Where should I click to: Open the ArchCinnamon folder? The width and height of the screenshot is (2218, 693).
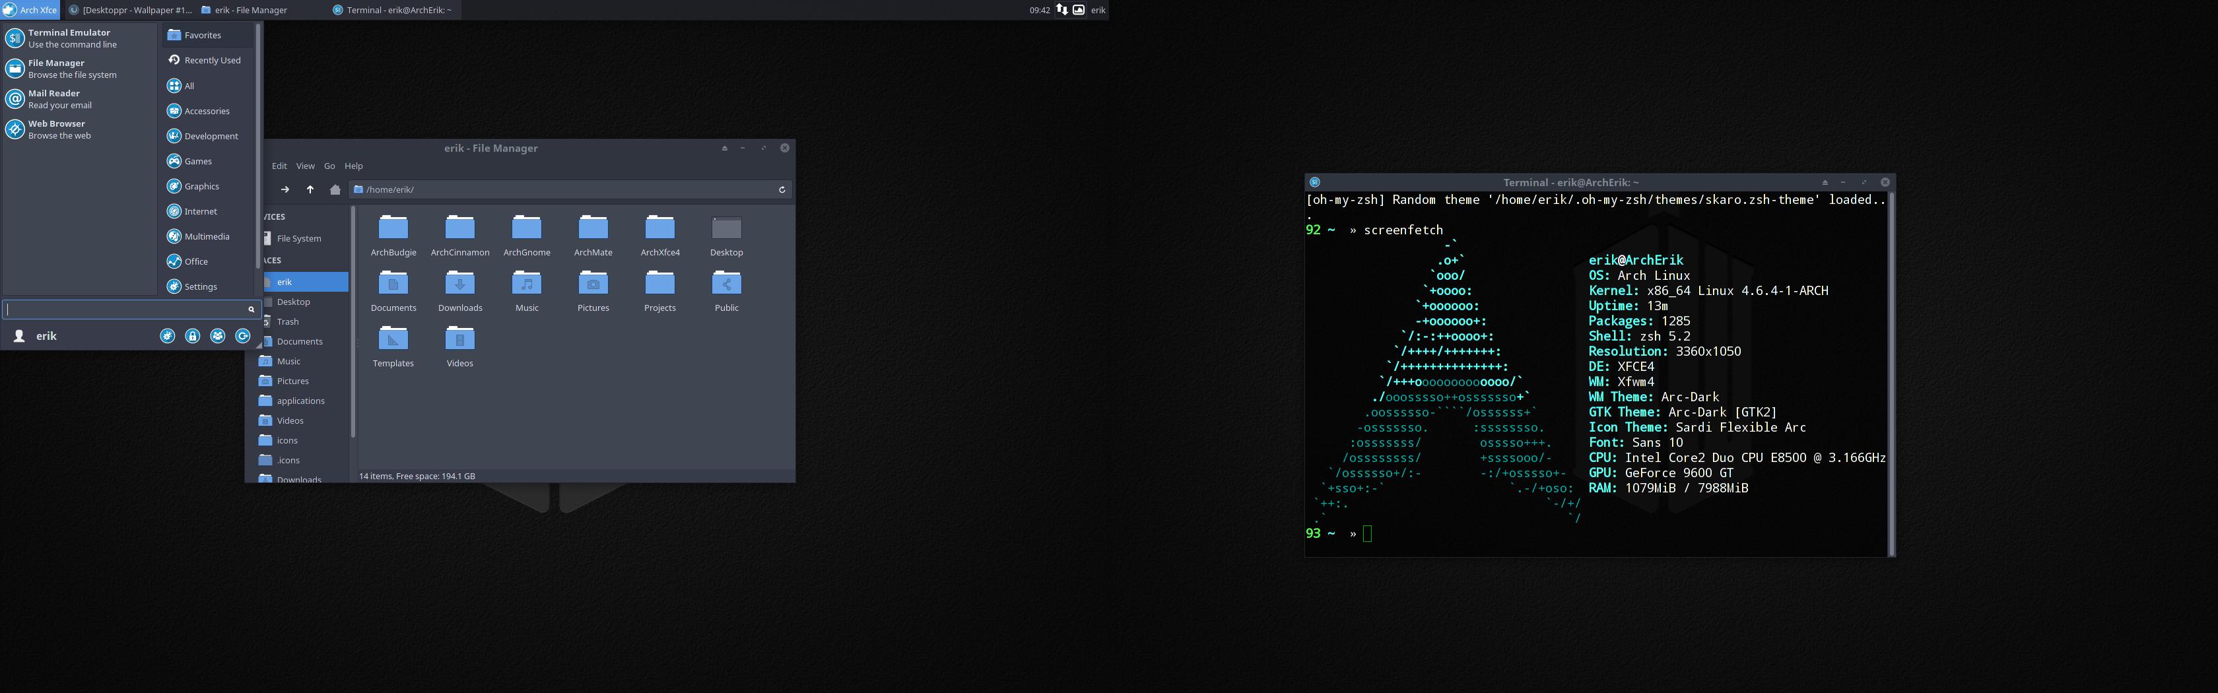(460, 236)
